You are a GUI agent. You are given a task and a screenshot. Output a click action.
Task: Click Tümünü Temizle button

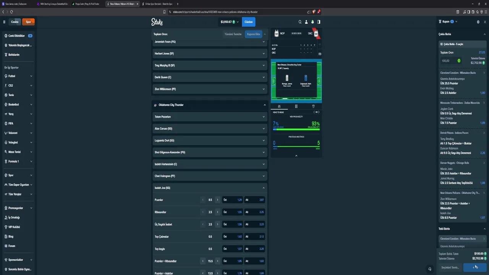click(x=233, y=34)
